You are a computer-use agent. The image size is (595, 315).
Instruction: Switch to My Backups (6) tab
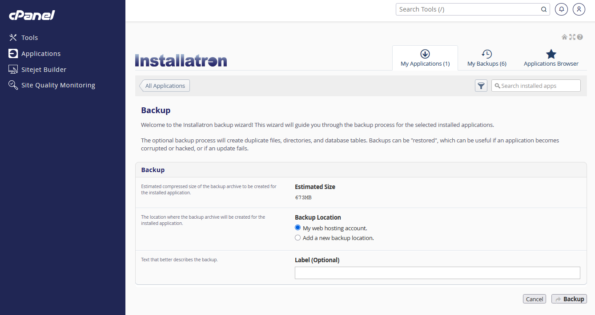click(487, 58)
